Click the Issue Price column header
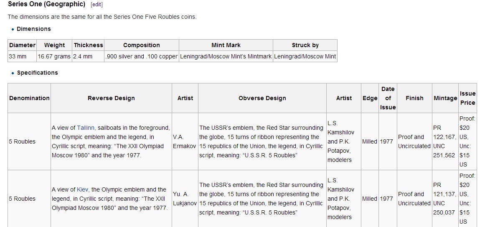Viewport: 480px width, 227px height. pyautogui.click(x=467, y=98)
